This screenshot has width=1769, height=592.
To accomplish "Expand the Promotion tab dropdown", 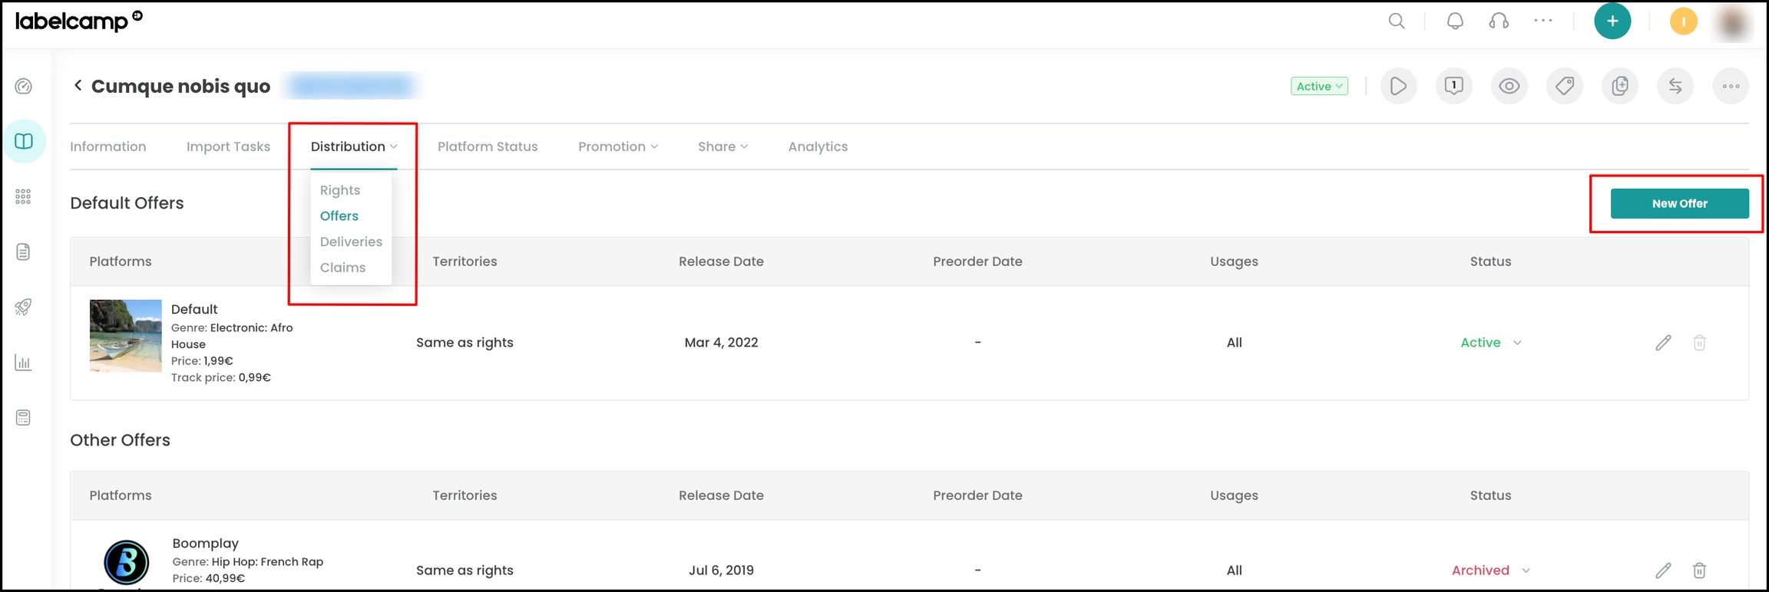I will 618,146.
